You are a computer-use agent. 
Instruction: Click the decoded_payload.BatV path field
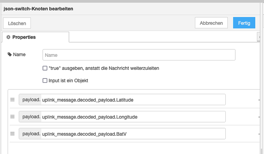point(133,134)
